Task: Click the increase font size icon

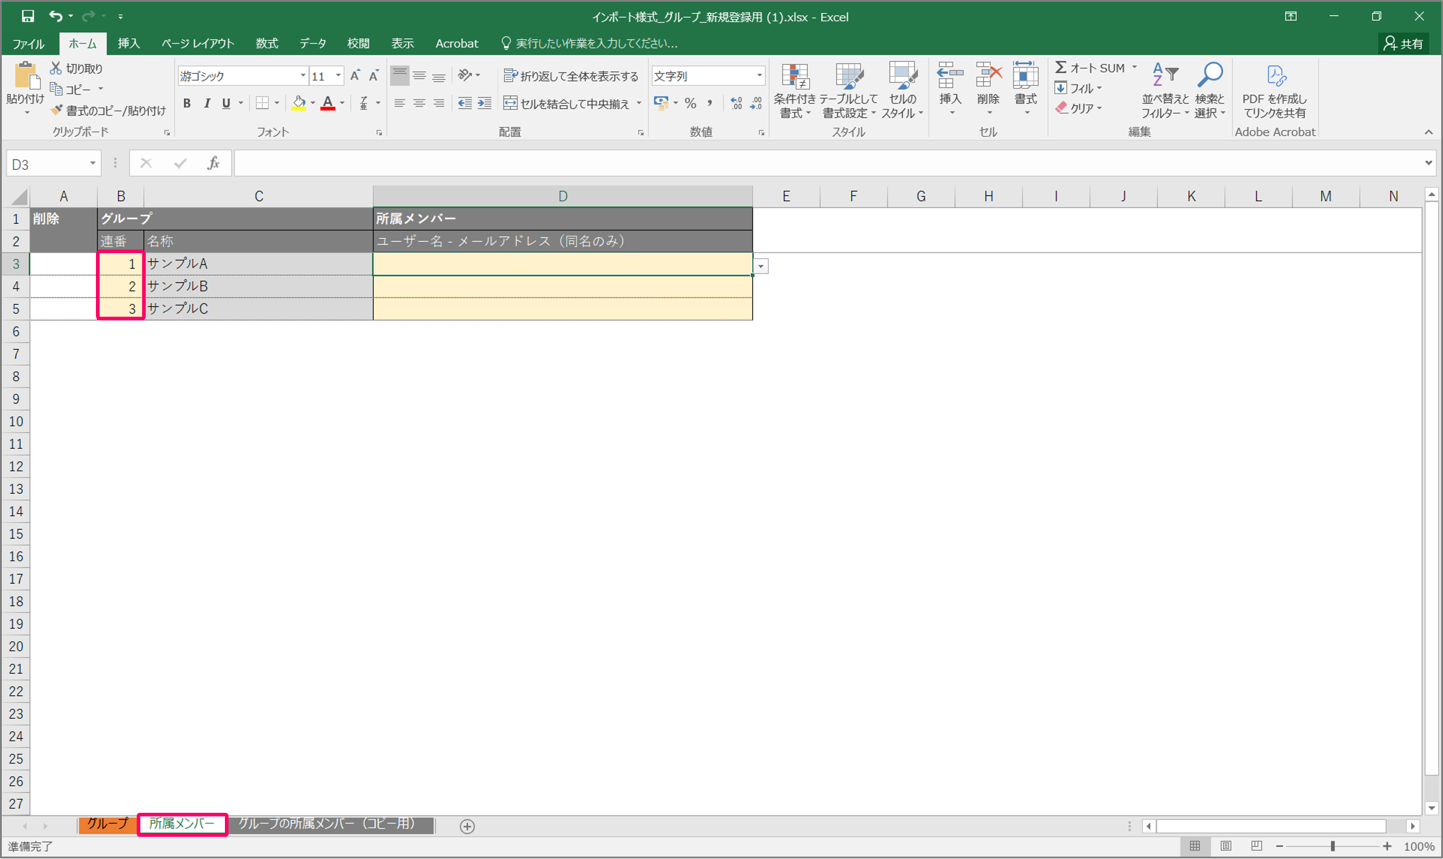Action: coord(355,76)
